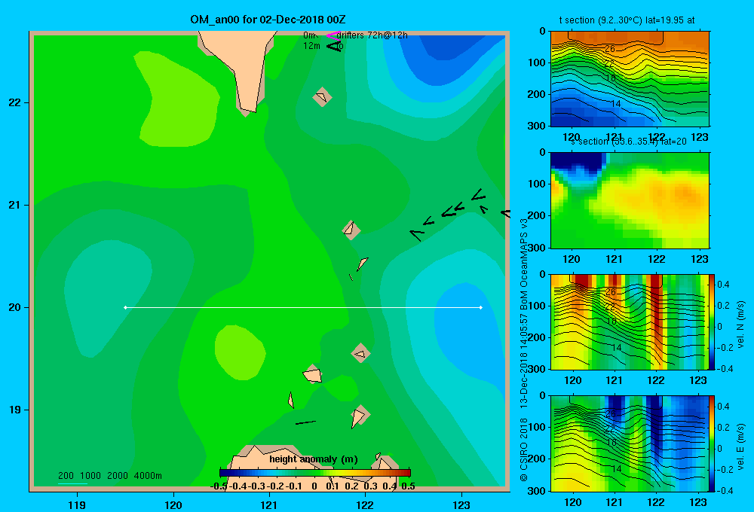The height and width of the screenshot is (512, 754).
Task: Click the latitude label 21 on the map axis
Action: [15, 205]
